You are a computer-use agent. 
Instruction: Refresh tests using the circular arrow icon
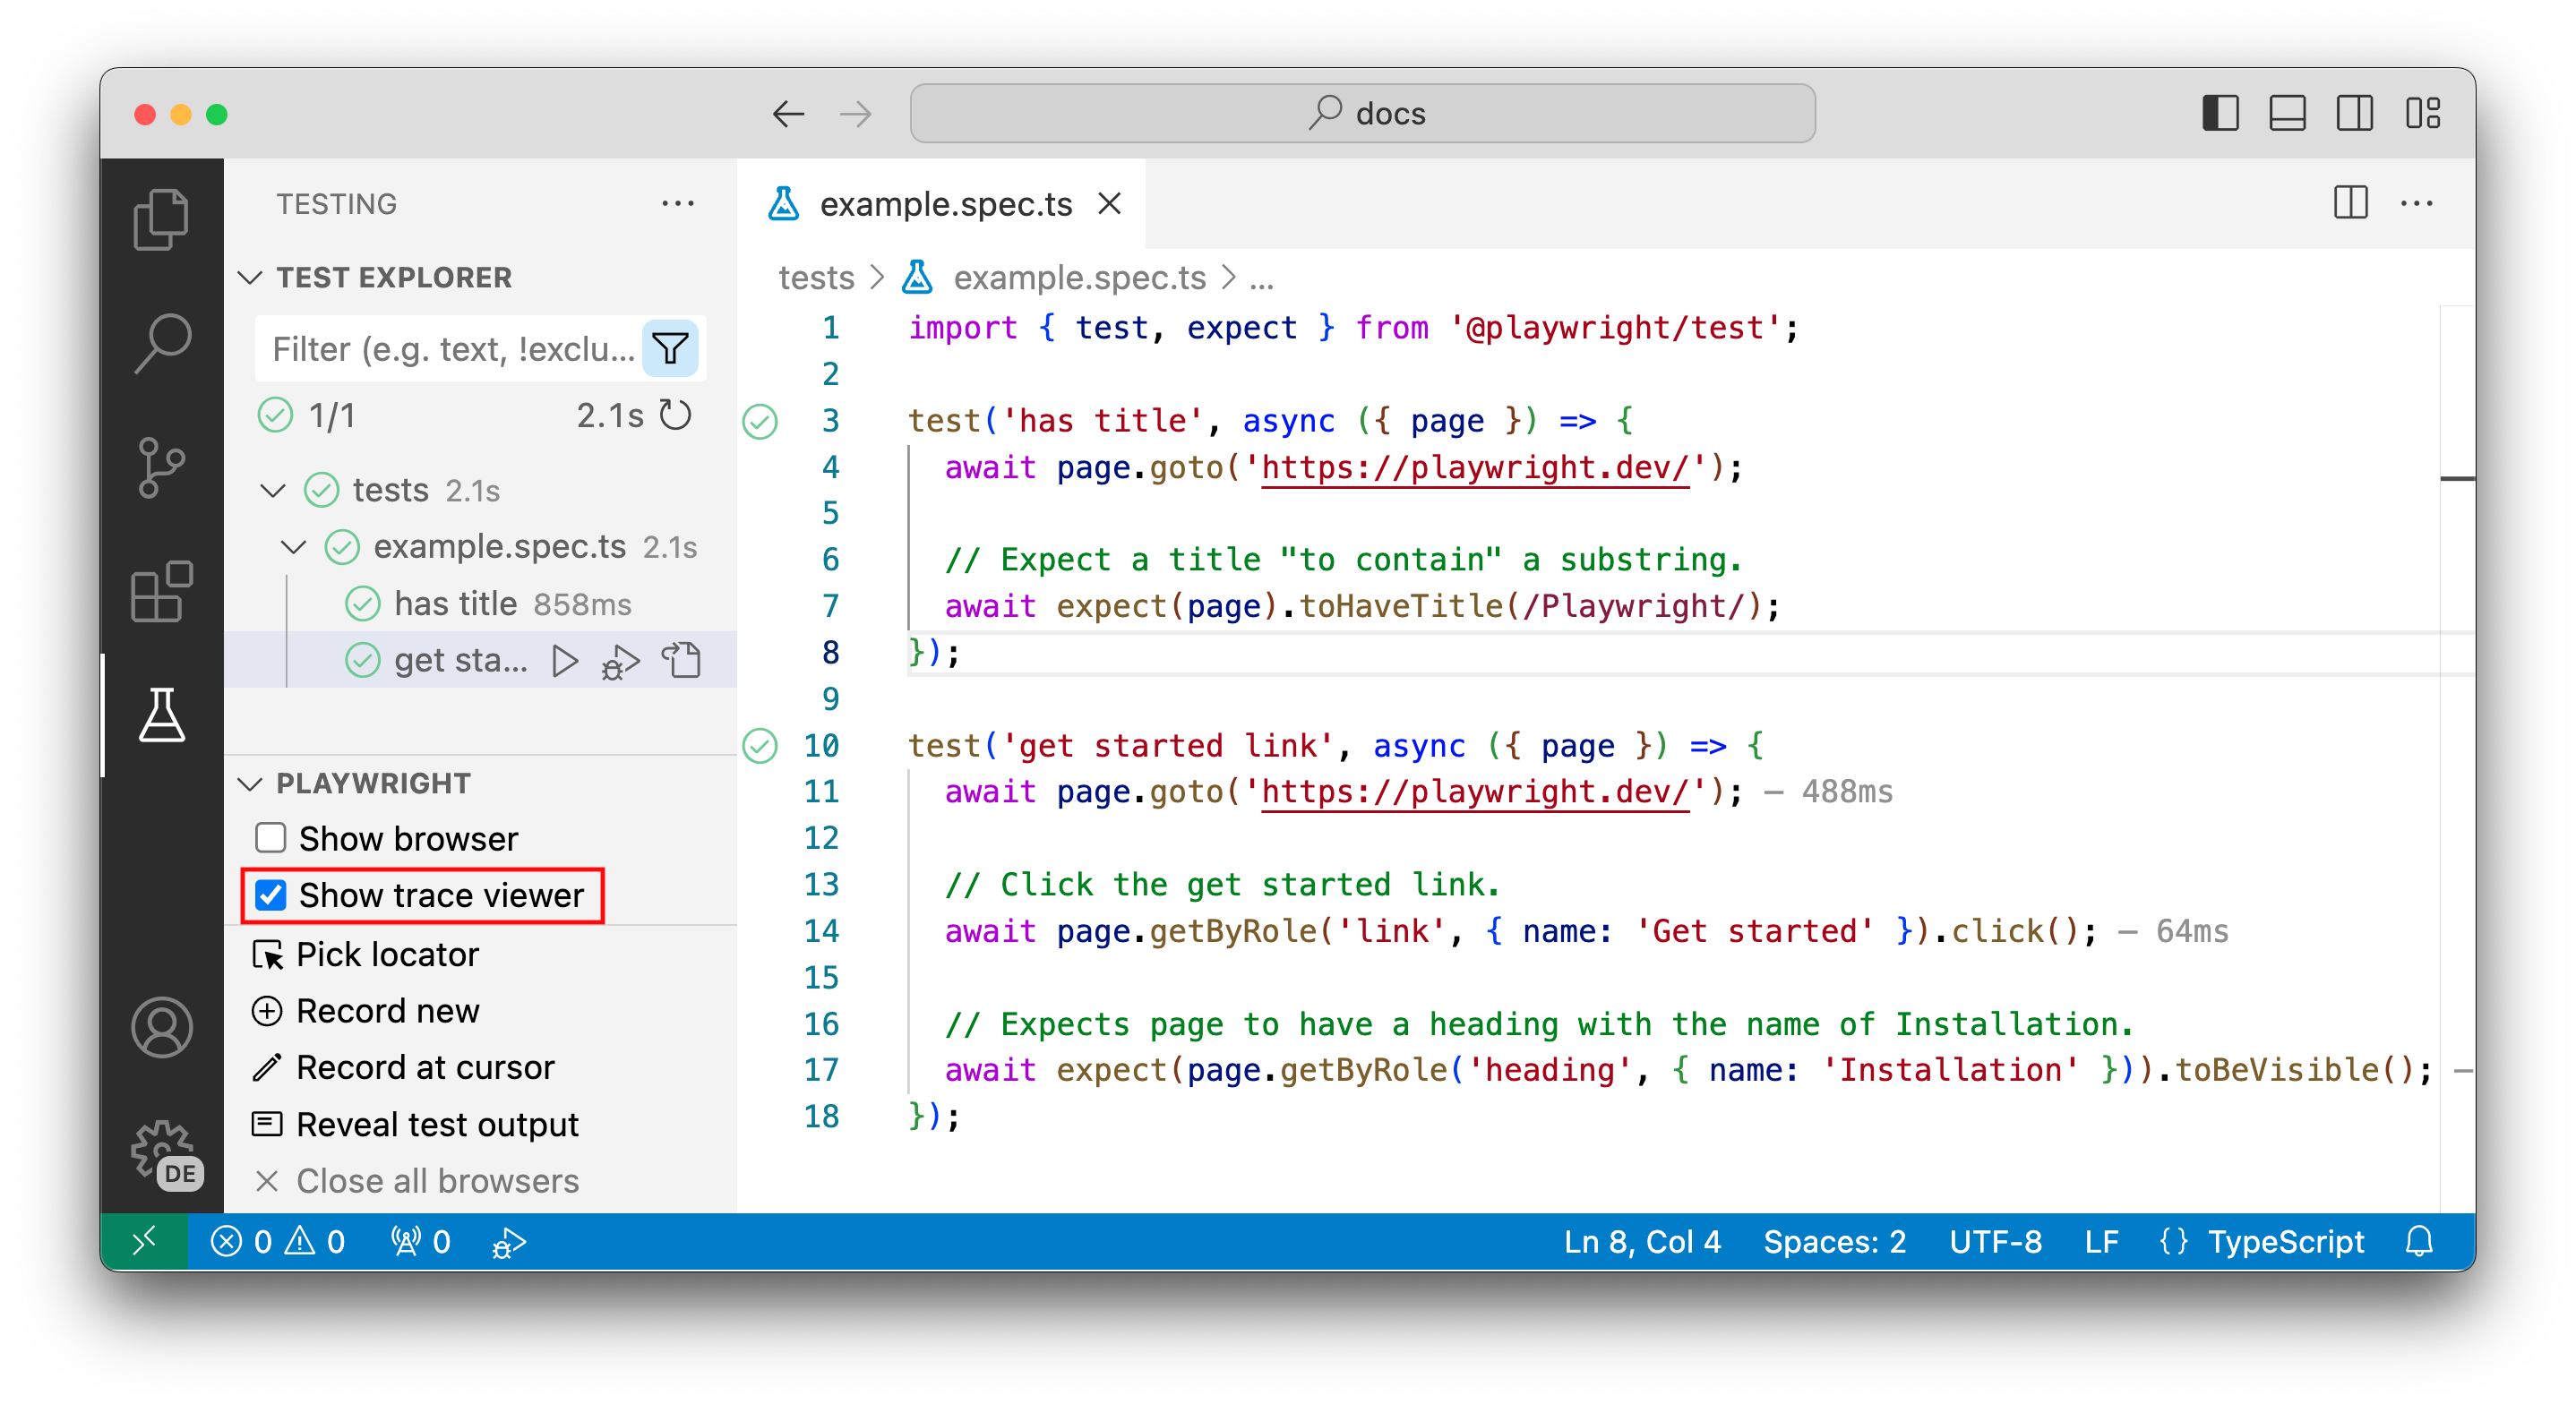pos(676,415)
